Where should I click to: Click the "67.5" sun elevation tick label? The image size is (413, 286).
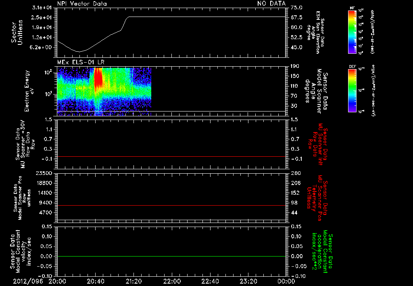[296, 17]
